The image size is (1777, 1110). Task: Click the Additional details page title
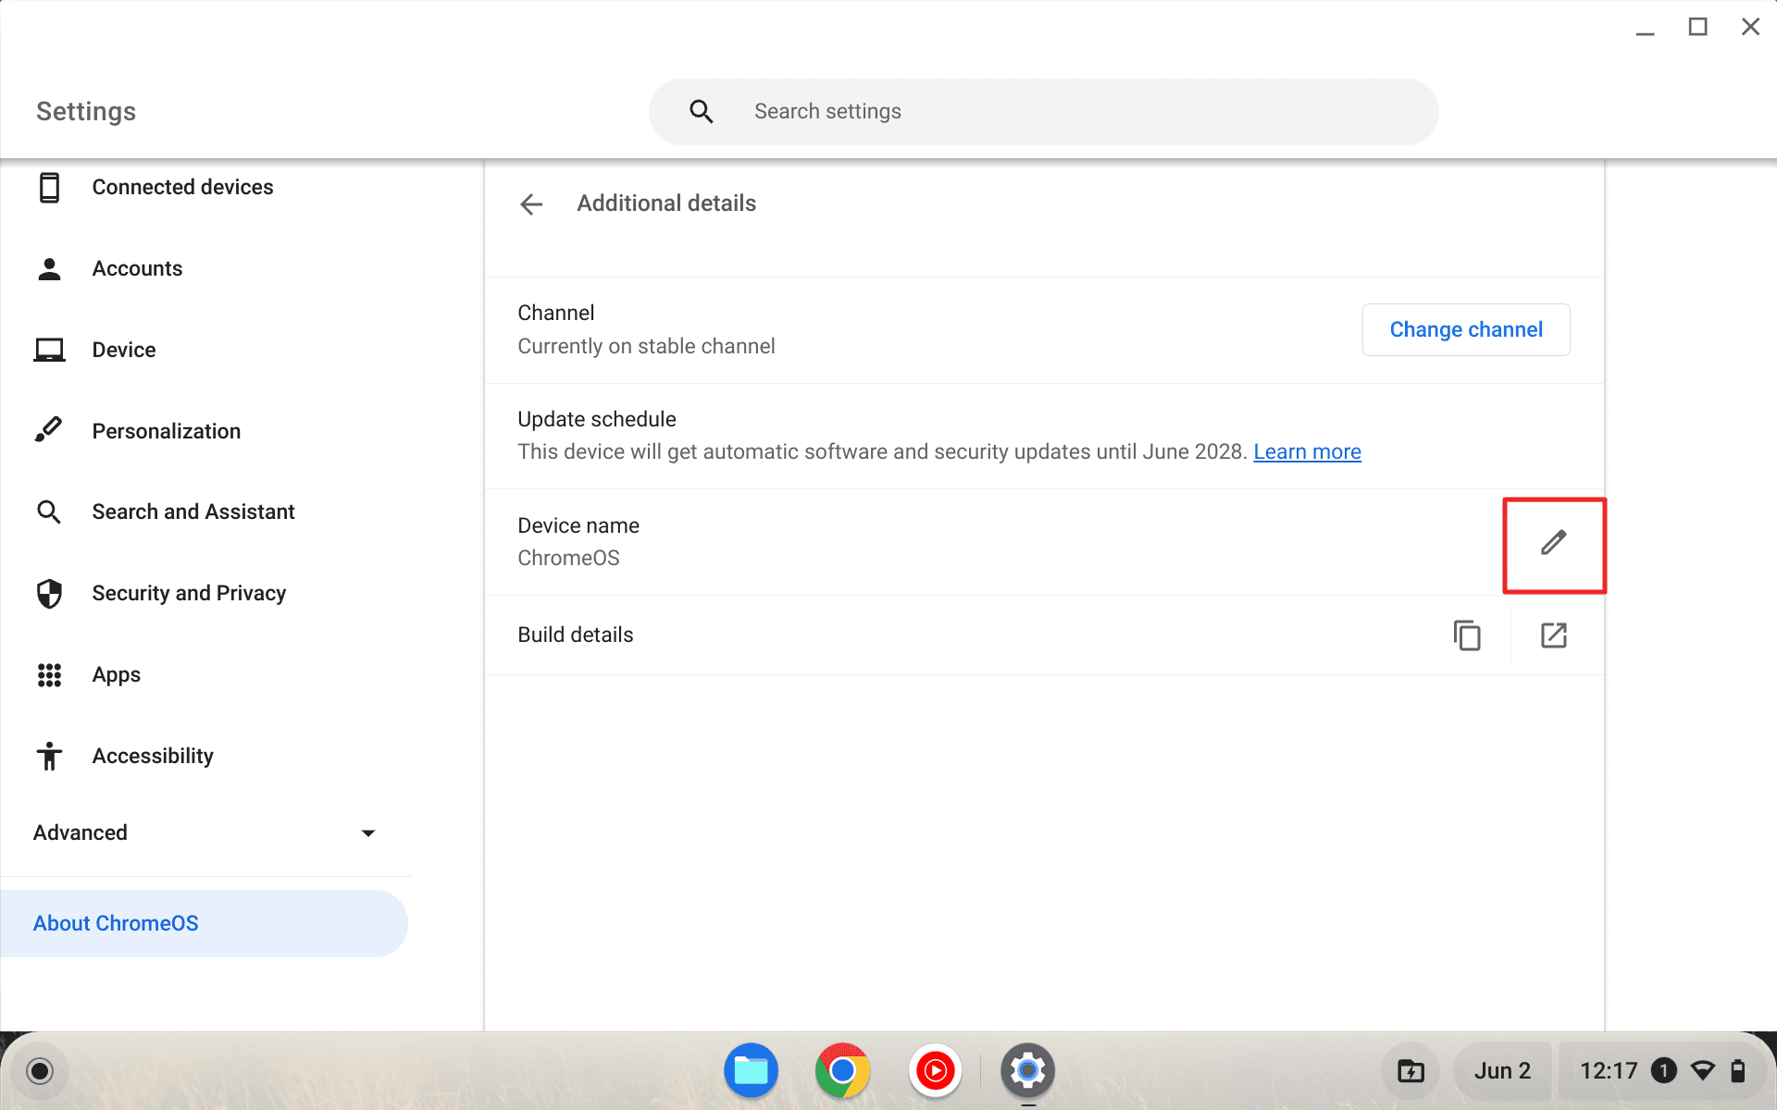pos(666,203)
